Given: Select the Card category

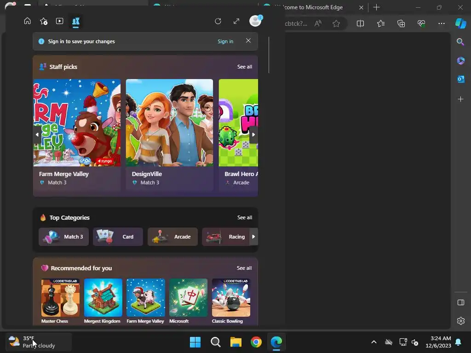Looking at the screenshot, I should click(x=118, y=237).
